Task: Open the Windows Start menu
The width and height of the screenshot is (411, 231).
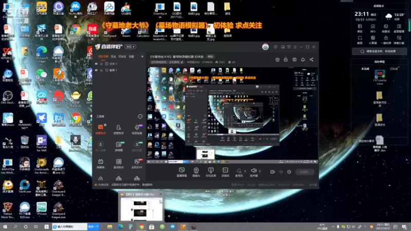Action: pos(5,226)
